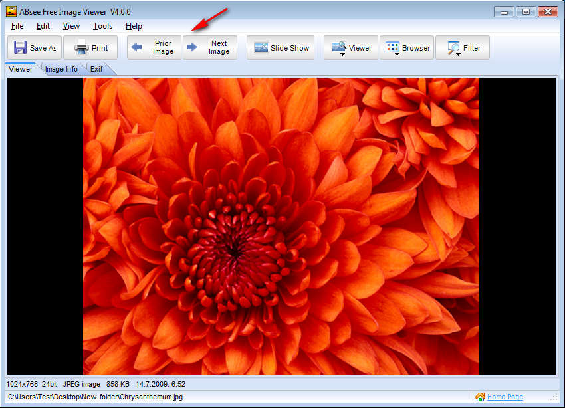Image resolution: width=565 pixels, height=408 pixels.
Task: Click the Print printer icon
Action: (x=82, y=48)
